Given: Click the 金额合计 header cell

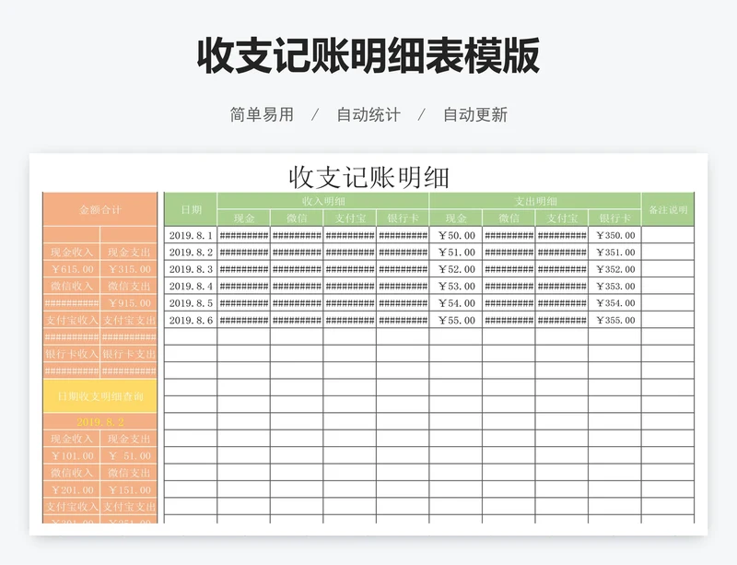Looking at the screenshot, I should coord(99,209).
